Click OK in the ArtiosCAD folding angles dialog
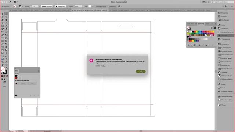 coord(141,71)
